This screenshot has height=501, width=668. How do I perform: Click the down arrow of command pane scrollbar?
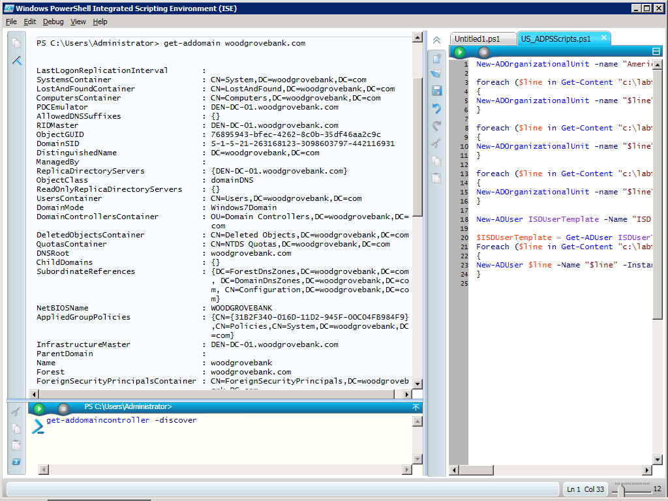click(x=417, y=459)
